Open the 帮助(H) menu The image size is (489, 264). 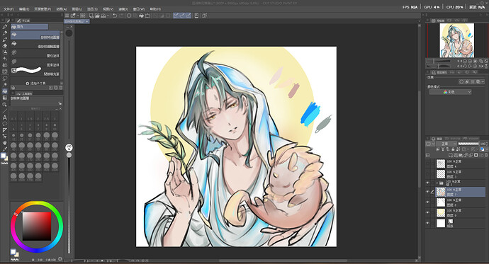coord(155,9)
